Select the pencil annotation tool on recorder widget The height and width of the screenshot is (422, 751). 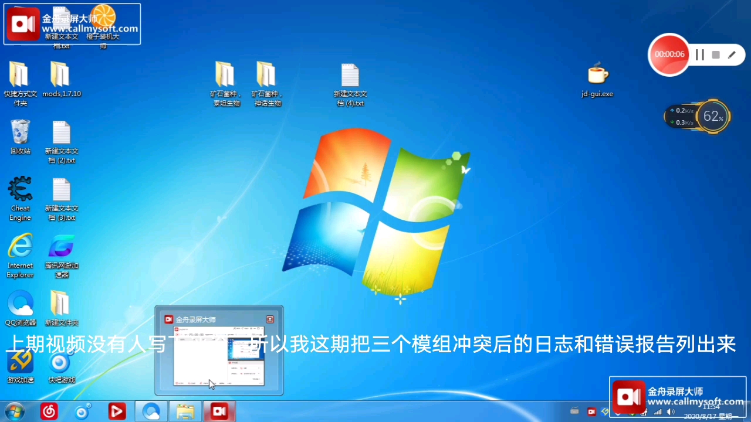(731, 54)
